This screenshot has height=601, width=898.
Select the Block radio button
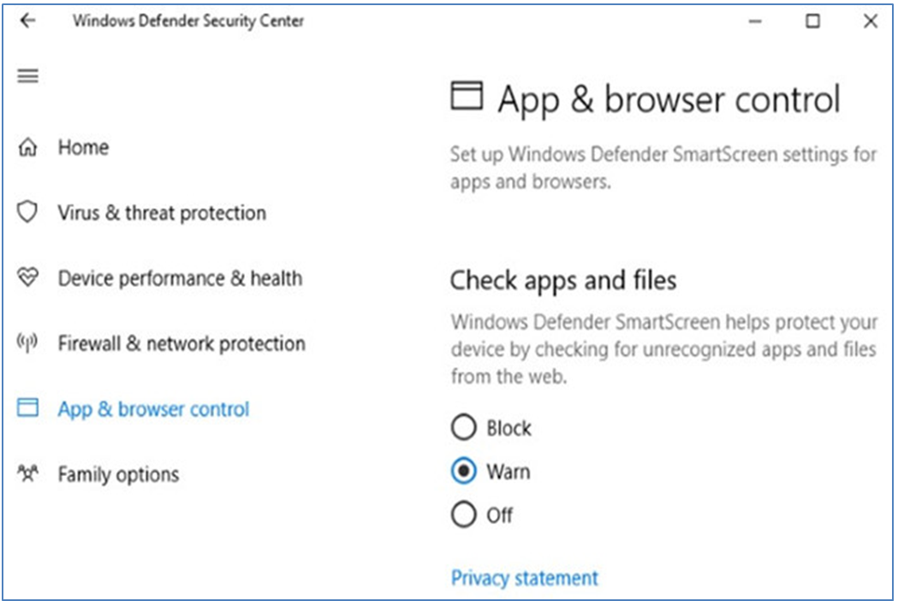click(x=463, y=427)
